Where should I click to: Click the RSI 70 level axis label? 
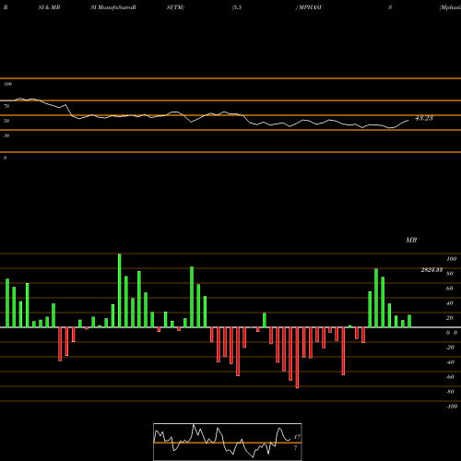click(6, 106)
